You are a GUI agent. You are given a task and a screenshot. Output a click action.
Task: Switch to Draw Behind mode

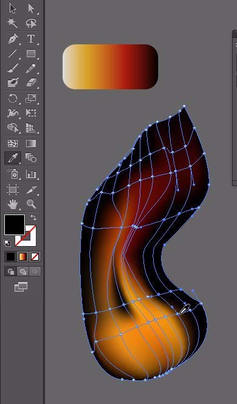(22, 272)
